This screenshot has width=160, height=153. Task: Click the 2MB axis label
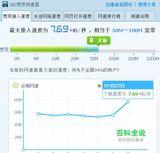(18, 137)
